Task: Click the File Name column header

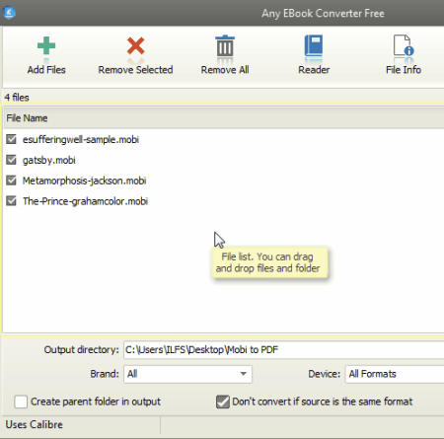Action: coord(27,118)
